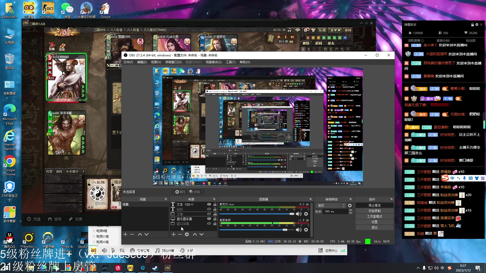Open OBS 设置 settings button
The image size is (486, 273).
coord(375,222)
